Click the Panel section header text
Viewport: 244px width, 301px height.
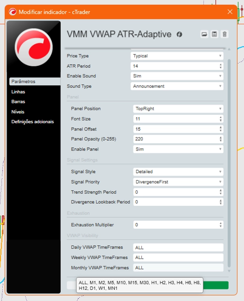[72, 97]
